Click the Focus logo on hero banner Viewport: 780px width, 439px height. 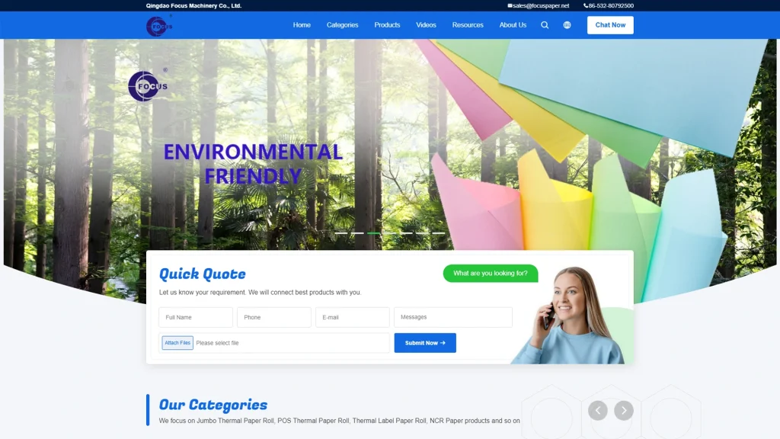(148, 85)
